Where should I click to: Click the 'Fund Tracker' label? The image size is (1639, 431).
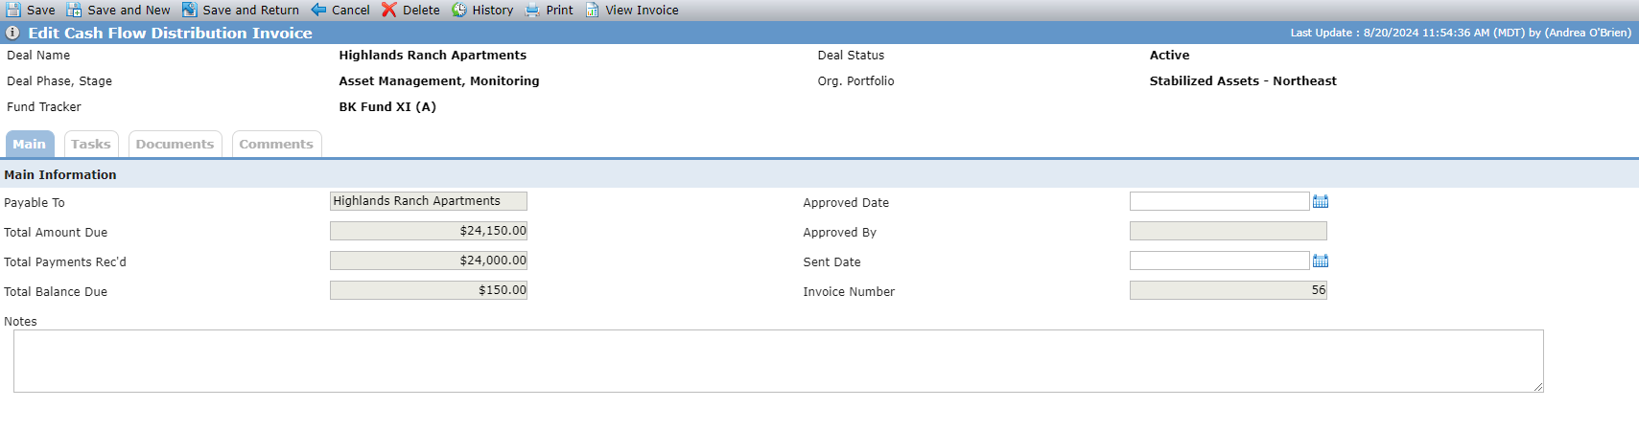point(44,107)
